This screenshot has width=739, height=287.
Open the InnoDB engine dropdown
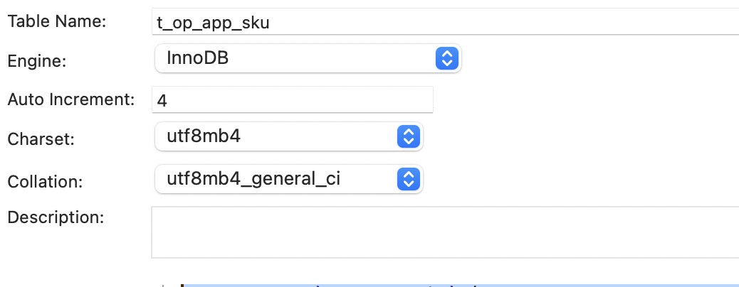(x=308, y=58)
